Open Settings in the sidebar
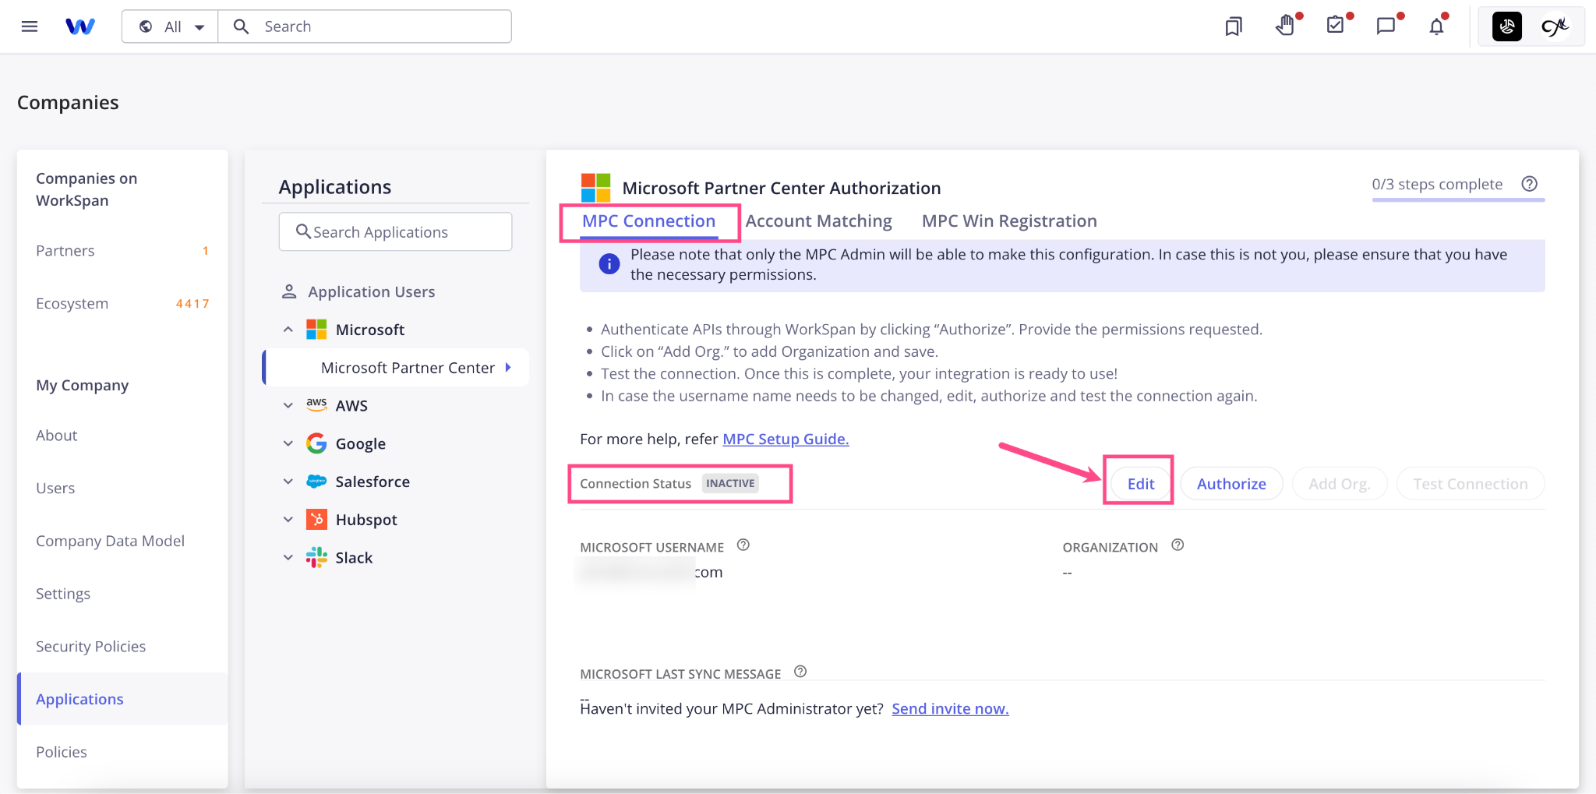The image size is (1596, 794). (63, 594)
